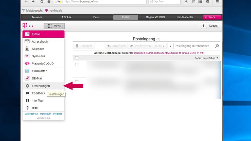The height and width of the screenshot is (141, 251).
Task: Open the Menü grid button
Action: click(54, 26)
